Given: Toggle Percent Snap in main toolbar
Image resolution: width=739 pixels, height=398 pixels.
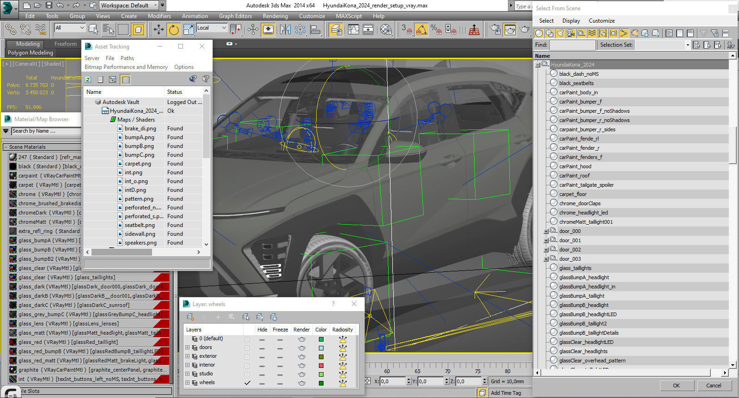Looking at the screenshot, I should [436, 30].
